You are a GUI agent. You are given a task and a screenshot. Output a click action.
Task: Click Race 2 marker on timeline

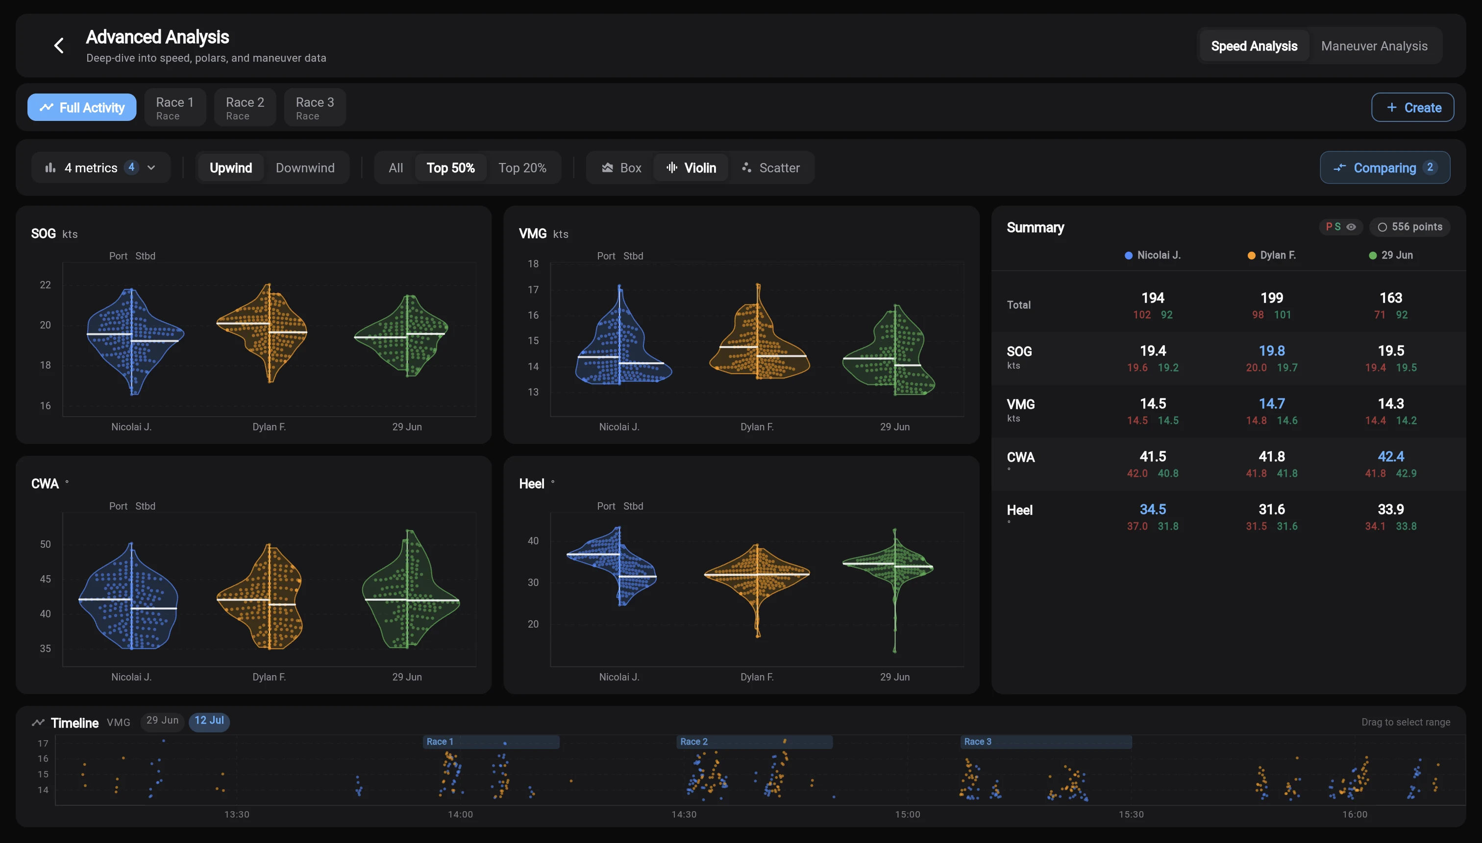(x=754, y=742)
